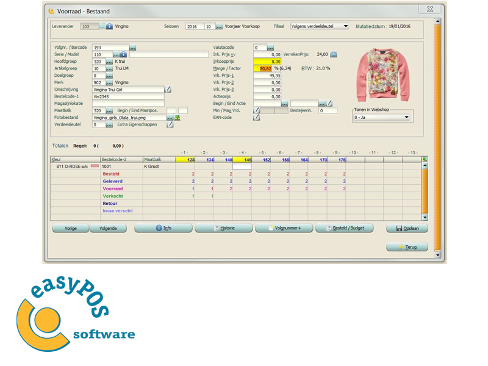Browse for Fotobestand file
Viewport: 488px width, 366px height.
point(170,118)
